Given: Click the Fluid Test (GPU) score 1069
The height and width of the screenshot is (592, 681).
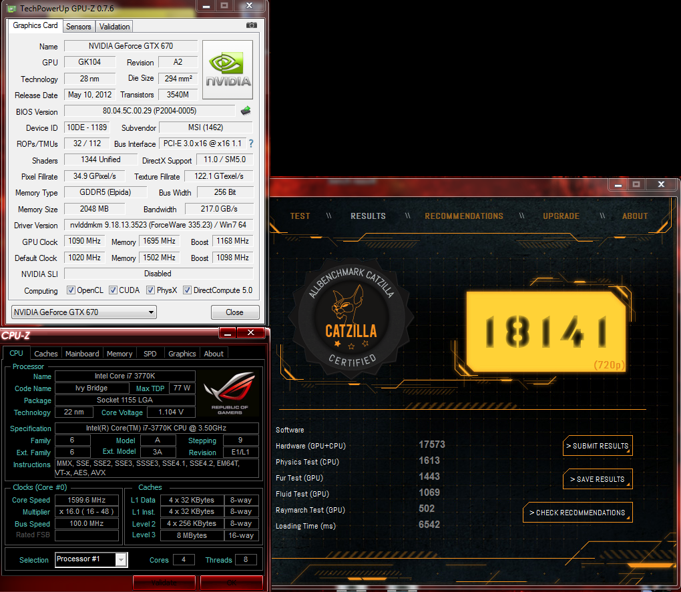Looking at the screenshot, I should pos(429,493).
